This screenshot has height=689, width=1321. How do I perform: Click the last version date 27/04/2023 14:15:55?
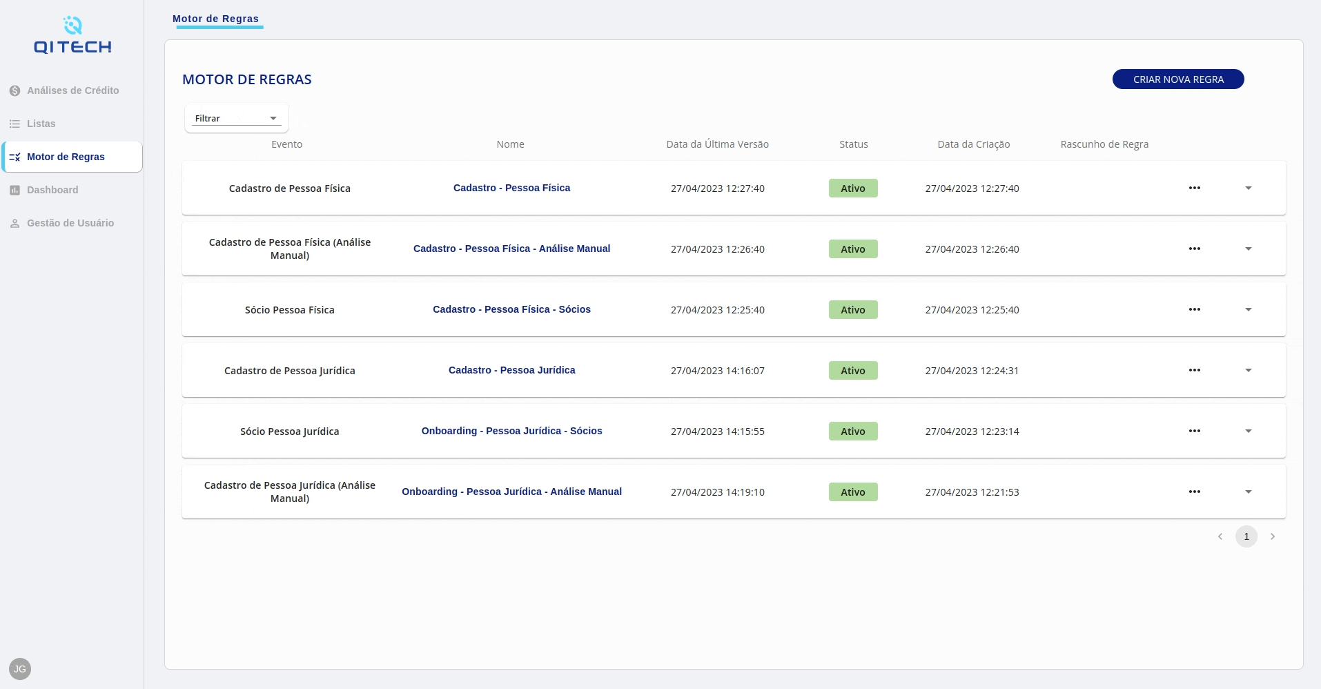point(718,431)
